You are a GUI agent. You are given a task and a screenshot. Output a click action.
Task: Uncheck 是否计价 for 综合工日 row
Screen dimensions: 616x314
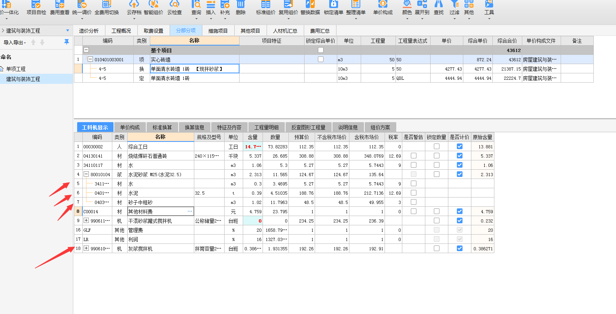tap(460, 147)
